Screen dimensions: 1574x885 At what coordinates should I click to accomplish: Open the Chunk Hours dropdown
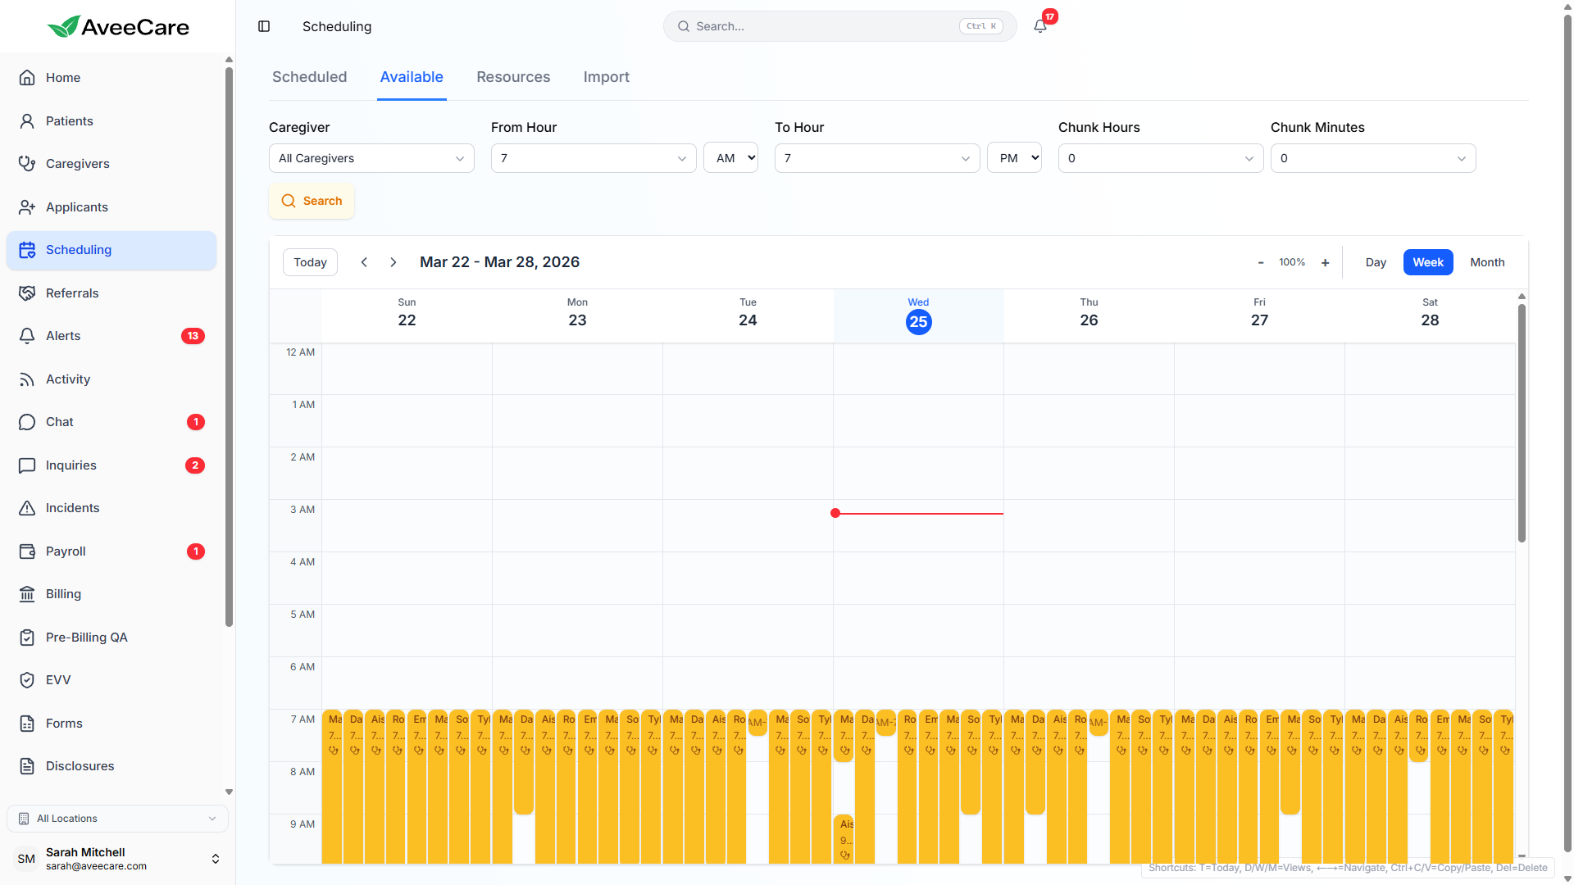click(x=1160, y=158)
